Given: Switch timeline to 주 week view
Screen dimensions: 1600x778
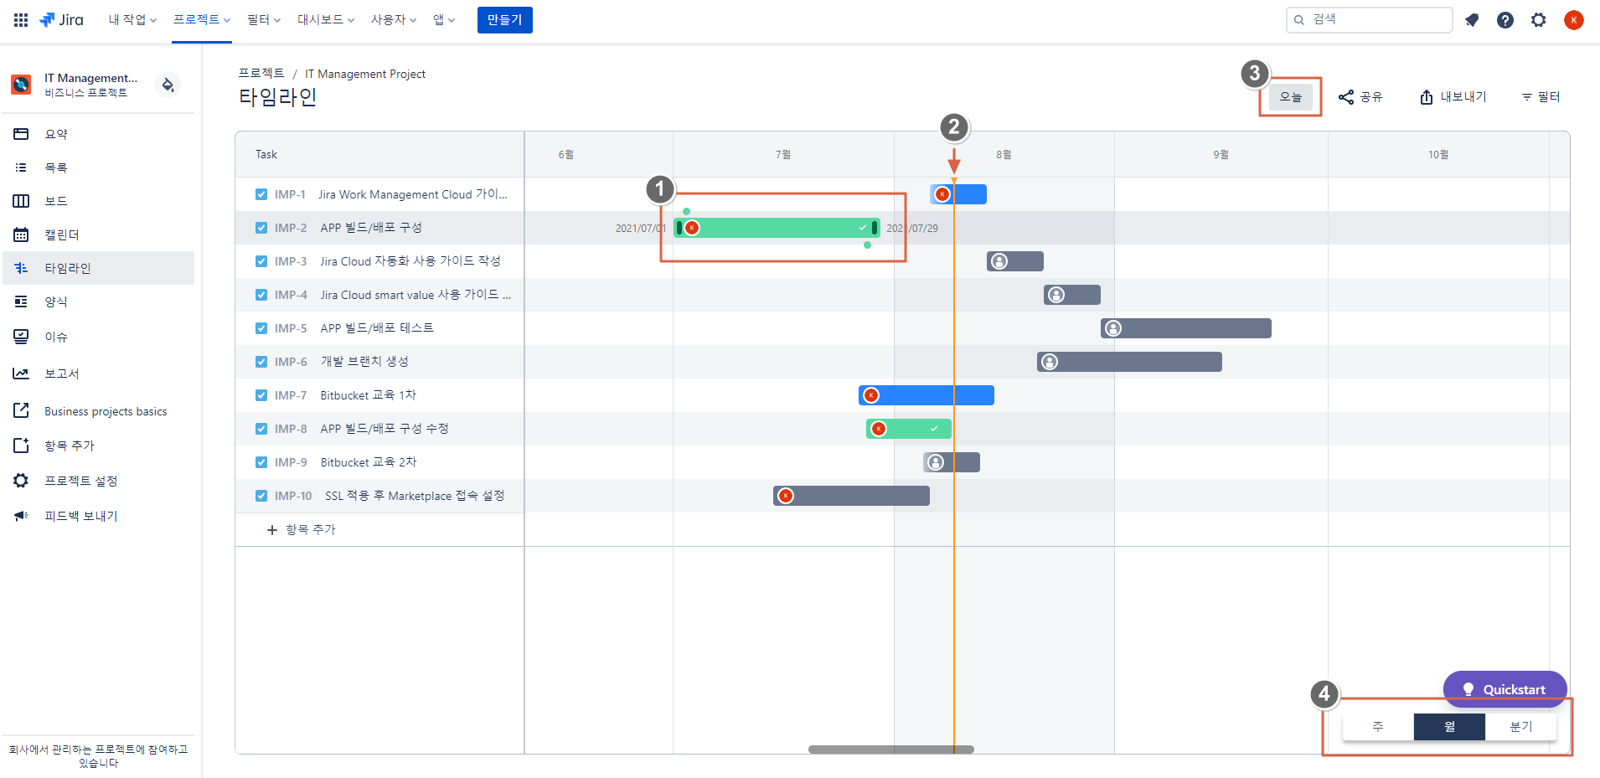Looking at the screenshot, I should tap(1378, 727).
